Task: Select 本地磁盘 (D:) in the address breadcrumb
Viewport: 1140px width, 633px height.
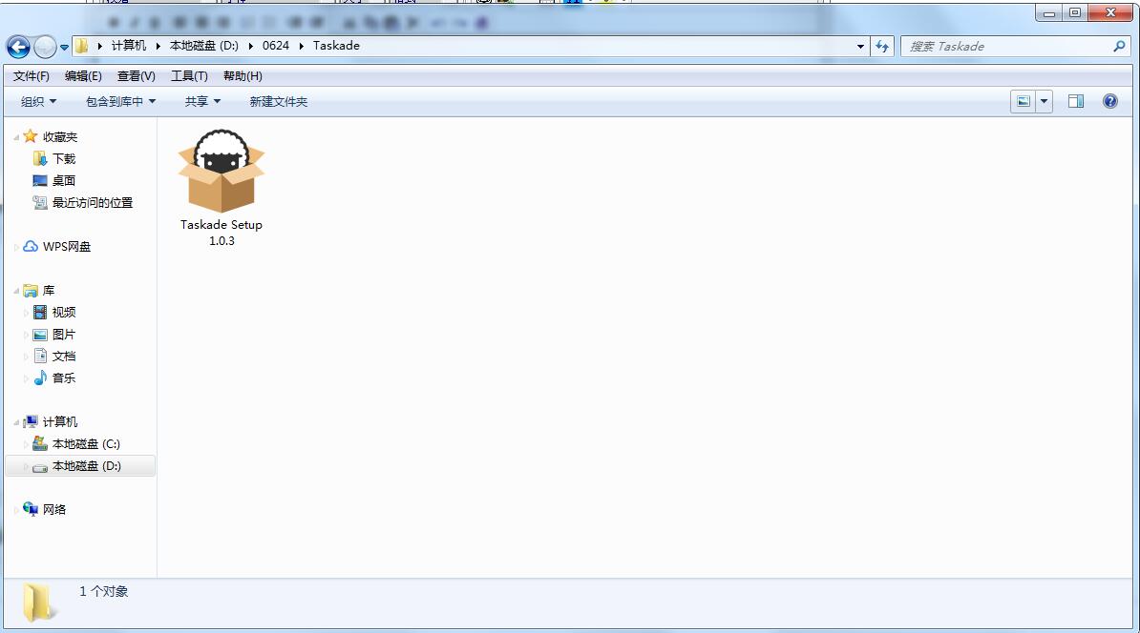Action: click(x=203, y=45)
